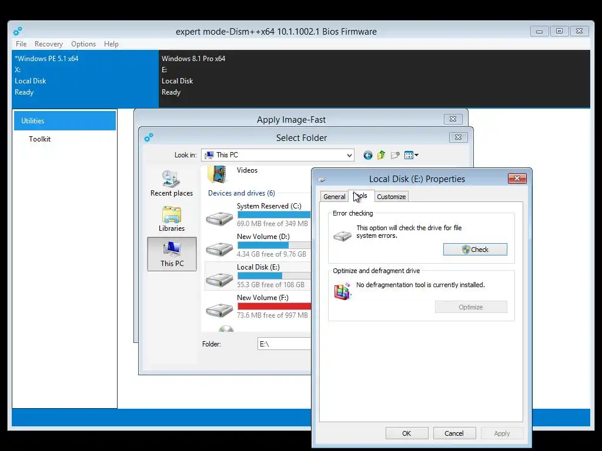
Task: Click the System Reserved (C:) usage bar
Action: pyautogui.click(x=274, y=215)
